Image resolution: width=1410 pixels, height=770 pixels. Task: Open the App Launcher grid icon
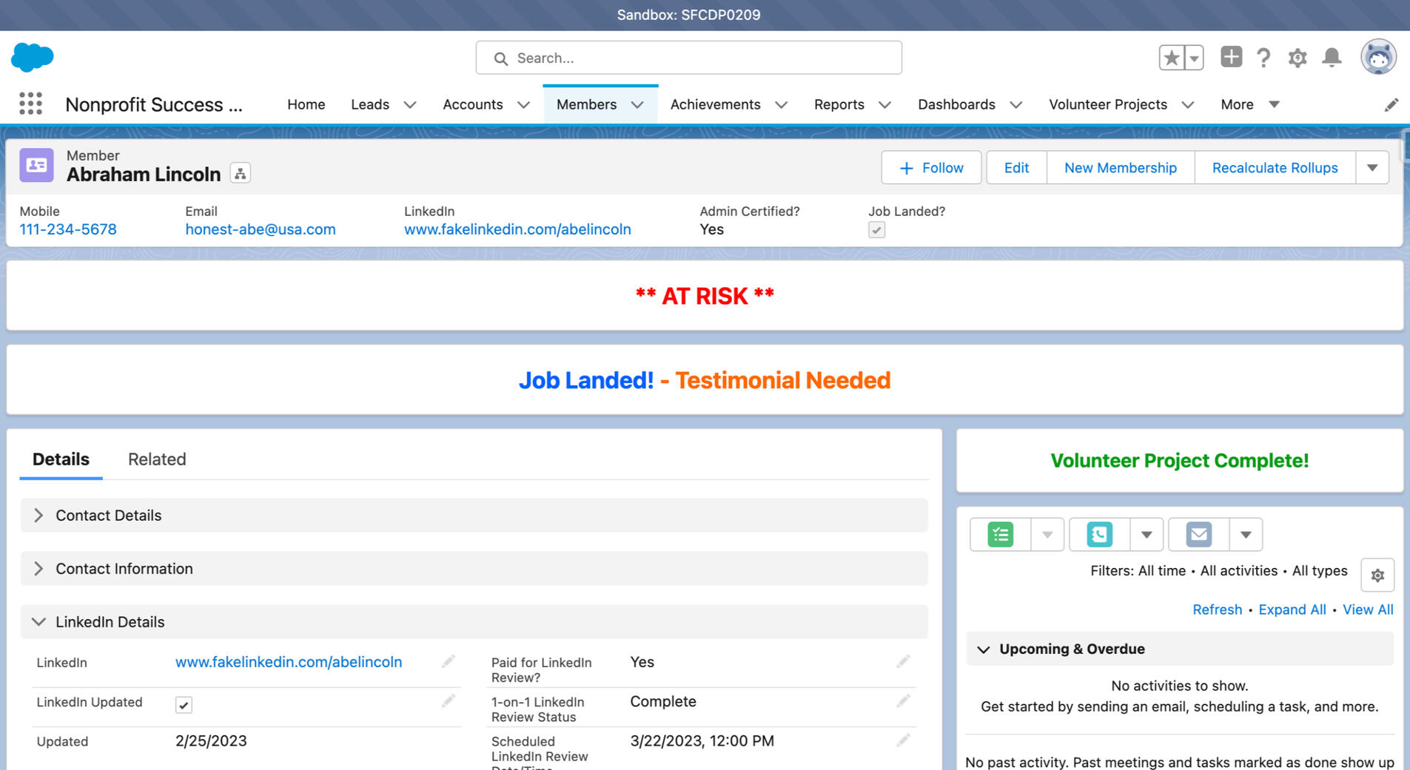tap(30, 104)
